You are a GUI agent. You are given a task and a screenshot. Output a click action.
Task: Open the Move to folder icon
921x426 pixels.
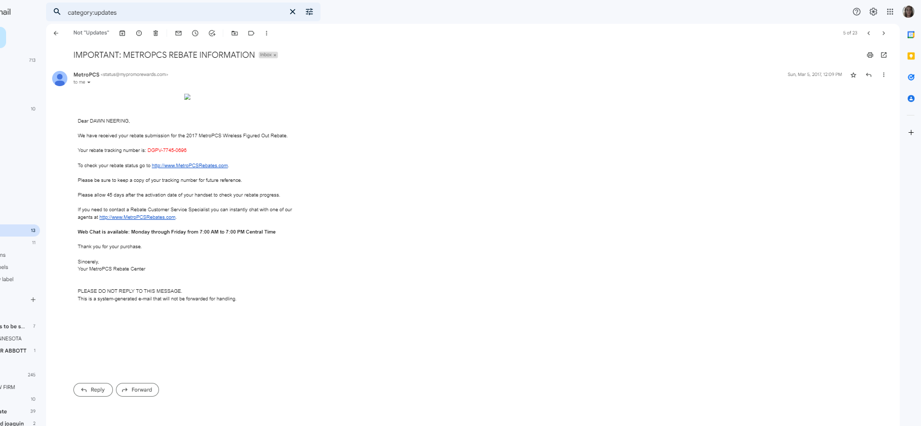pos(234,33)
